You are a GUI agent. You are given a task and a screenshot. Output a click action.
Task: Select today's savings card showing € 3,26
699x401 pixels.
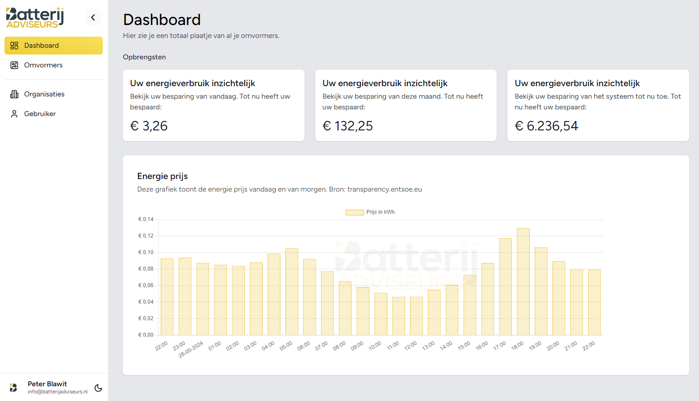213,105
